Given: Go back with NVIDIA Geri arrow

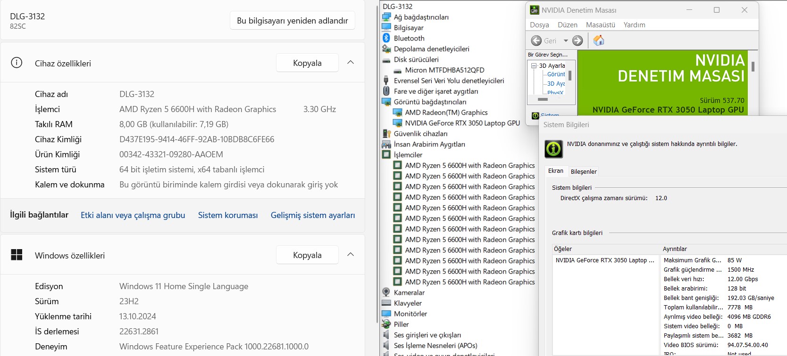Looking at the screenshot, I should [536, 41].
